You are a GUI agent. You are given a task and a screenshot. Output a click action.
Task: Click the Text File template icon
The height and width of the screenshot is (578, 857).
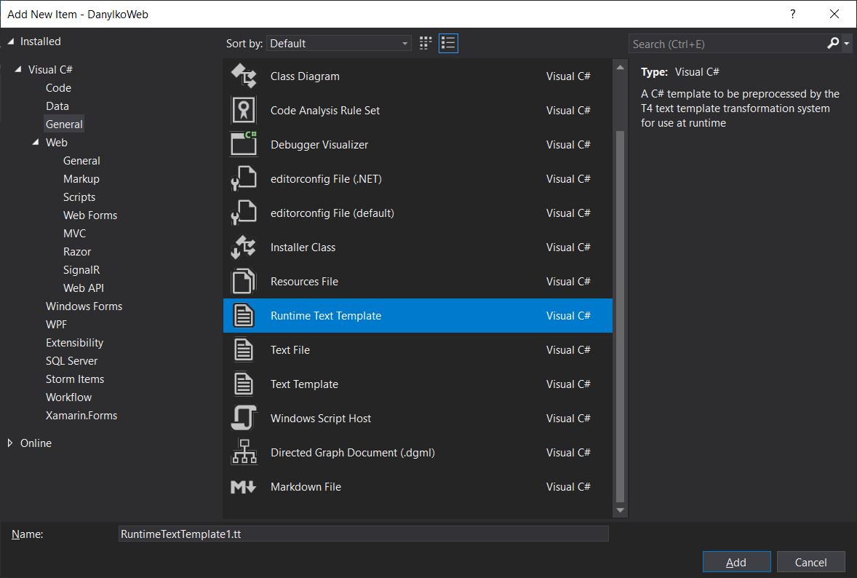pos(244,350)
